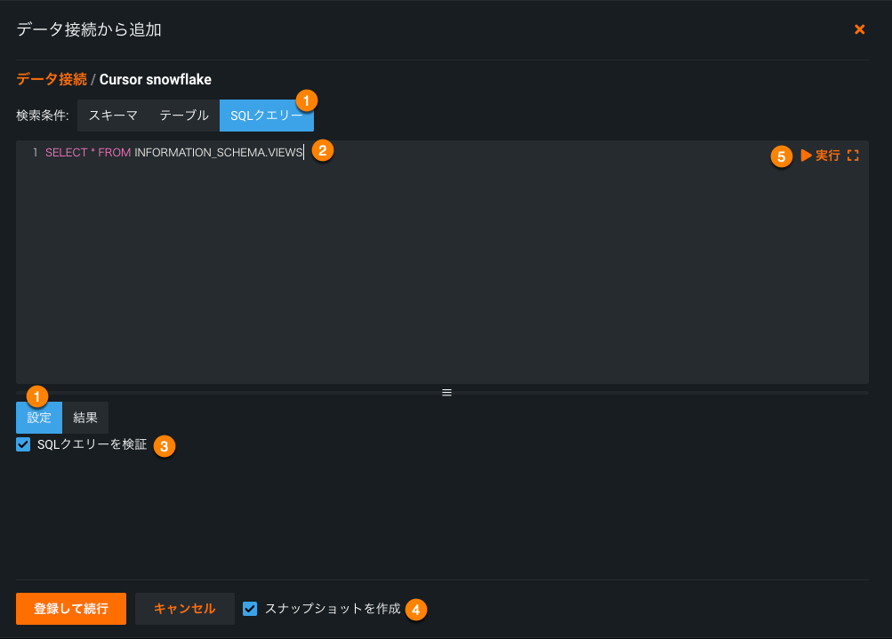Image resolution: width=892 pixels, height=639 pixels.
Task: Click the 実行 run query play button
Action: point(820,156)
